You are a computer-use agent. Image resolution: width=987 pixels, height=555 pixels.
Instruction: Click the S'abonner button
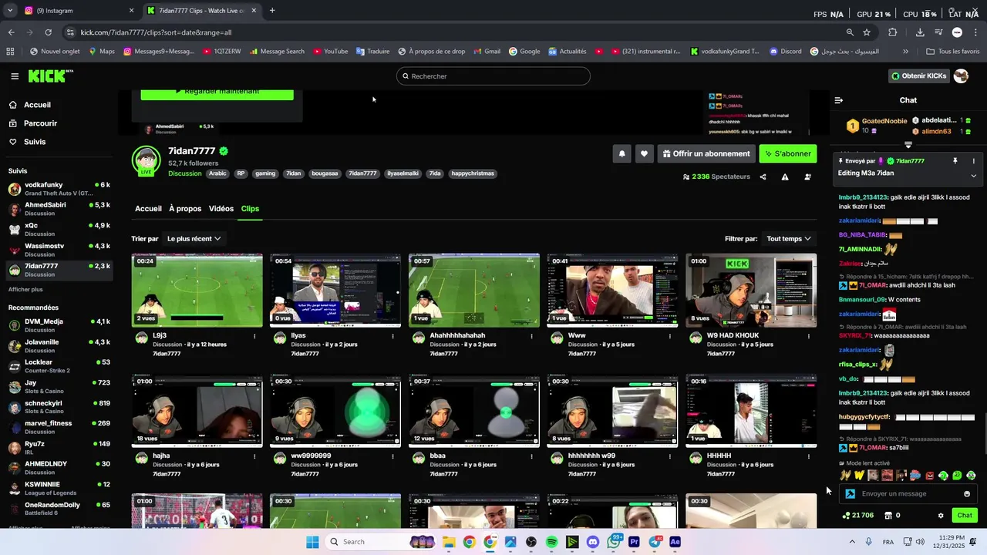click(787, 153)
